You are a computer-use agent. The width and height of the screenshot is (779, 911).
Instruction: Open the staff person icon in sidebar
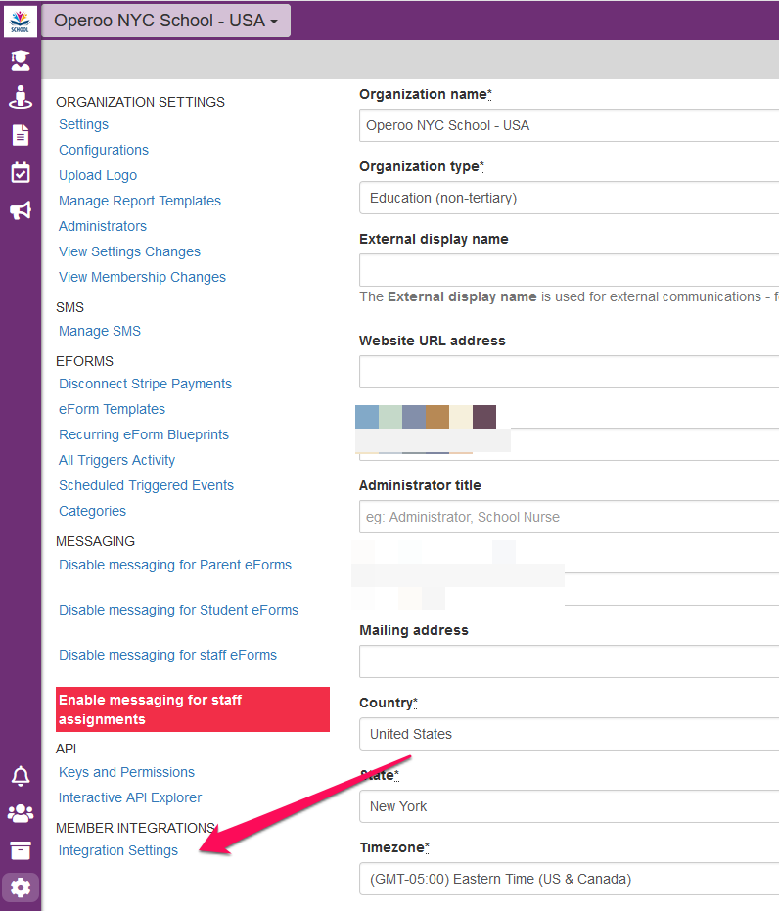click(x=21, y=98)
